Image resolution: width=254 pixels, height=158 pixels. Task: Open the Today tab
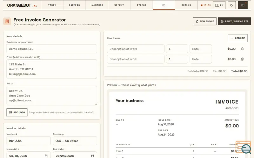(52, 5)
